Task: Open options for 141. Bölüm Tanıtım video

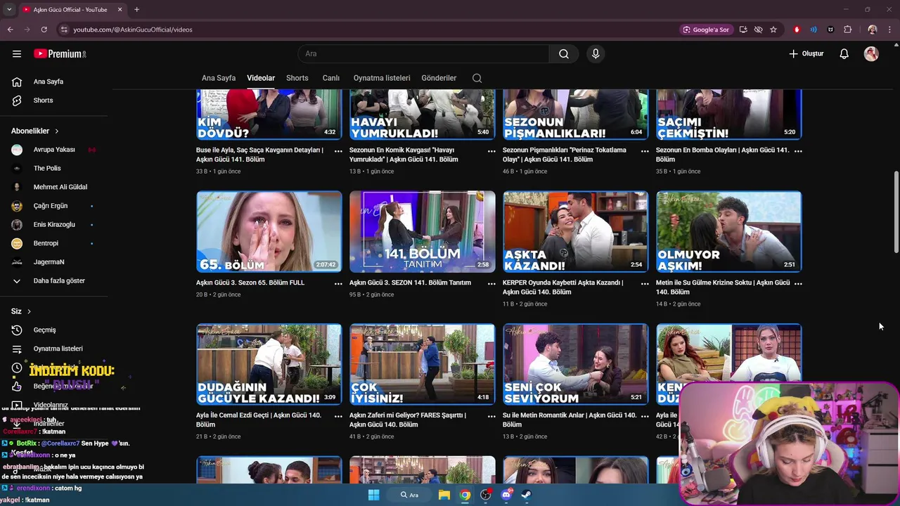Action: (491, 284)
